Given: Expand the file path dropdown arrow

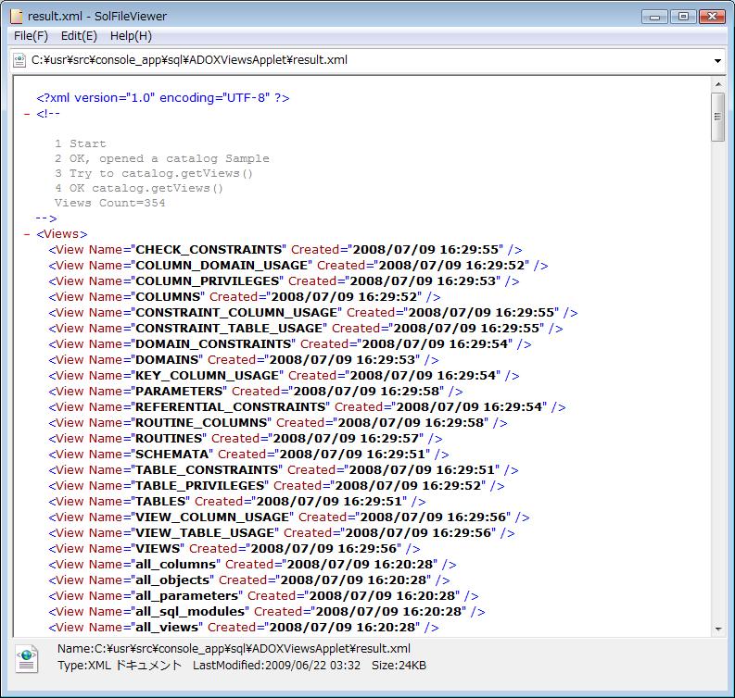Looking at the screenshot, I should click(x=717, y=61).
